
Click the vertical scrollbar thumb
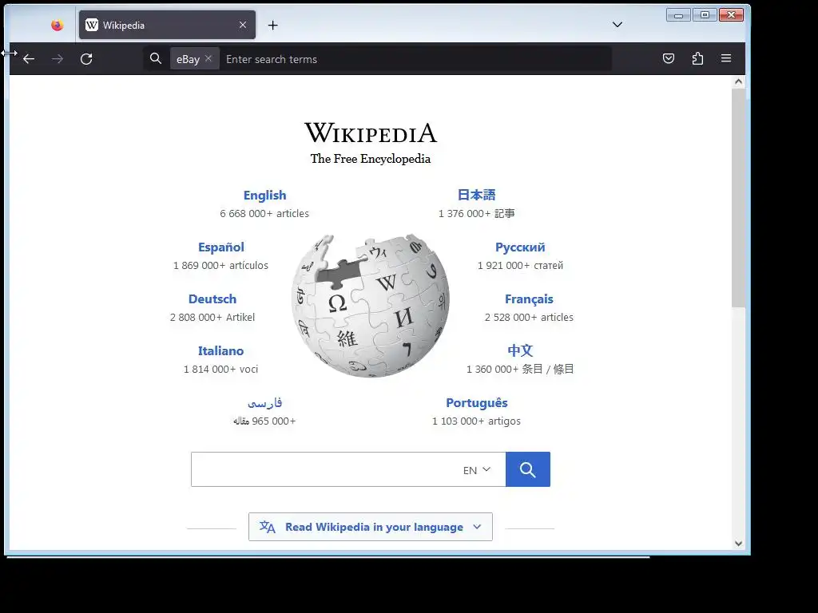tap(738, 198)
